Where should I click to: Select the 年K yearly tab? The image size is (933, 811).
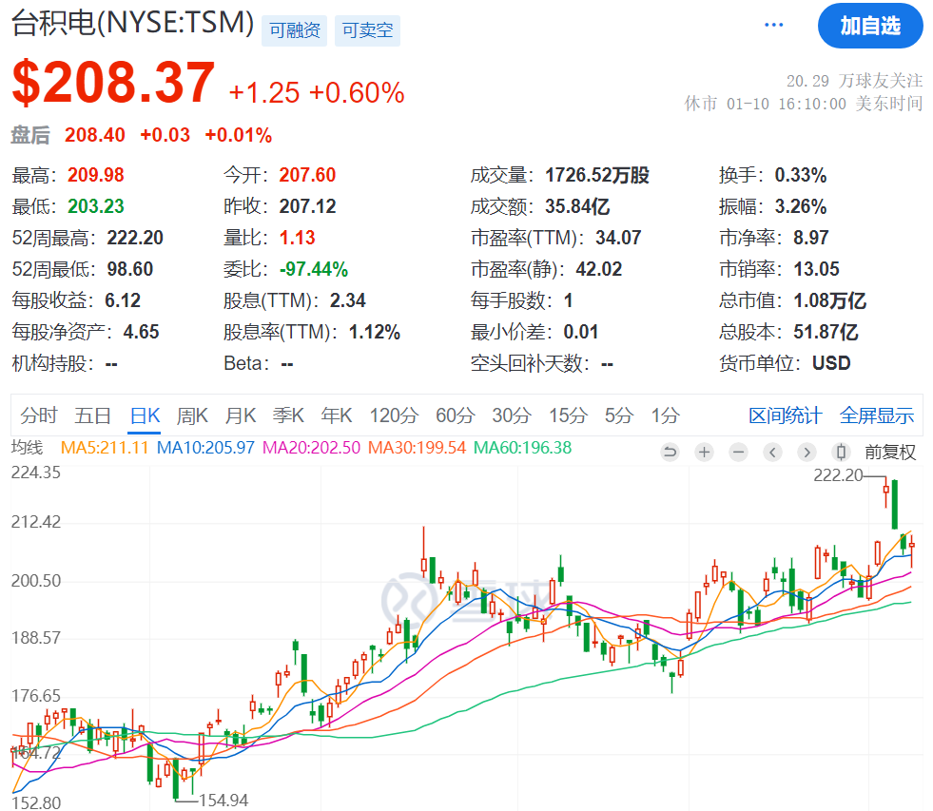pos(337,415)
